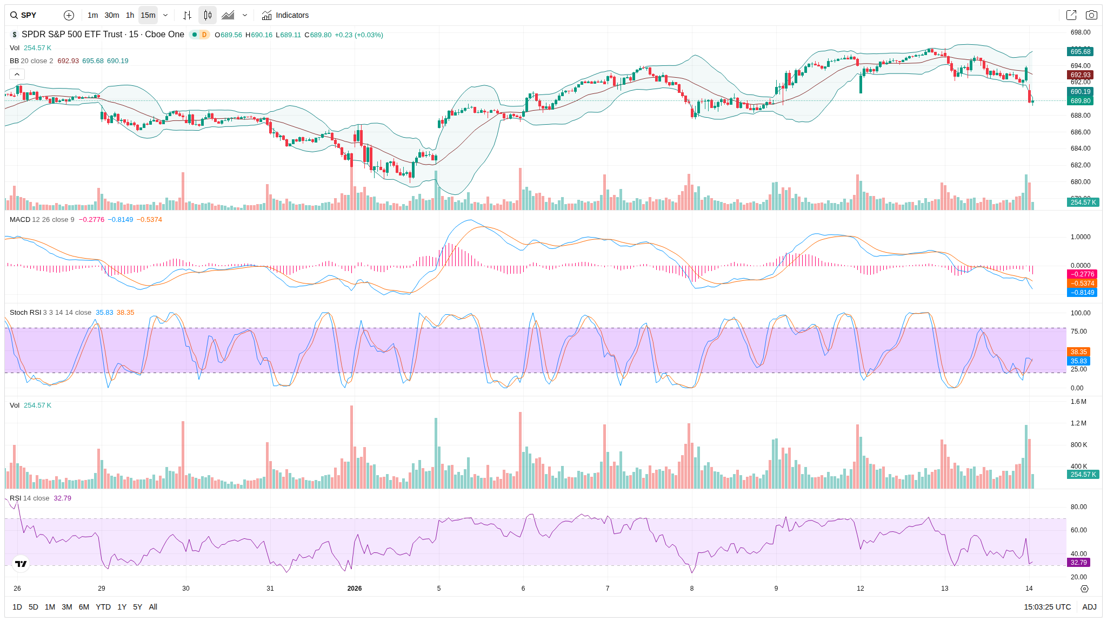This screenshot has height=622, width=1107.
Task: Select the area chart style icon
Action: pos(228,15)
